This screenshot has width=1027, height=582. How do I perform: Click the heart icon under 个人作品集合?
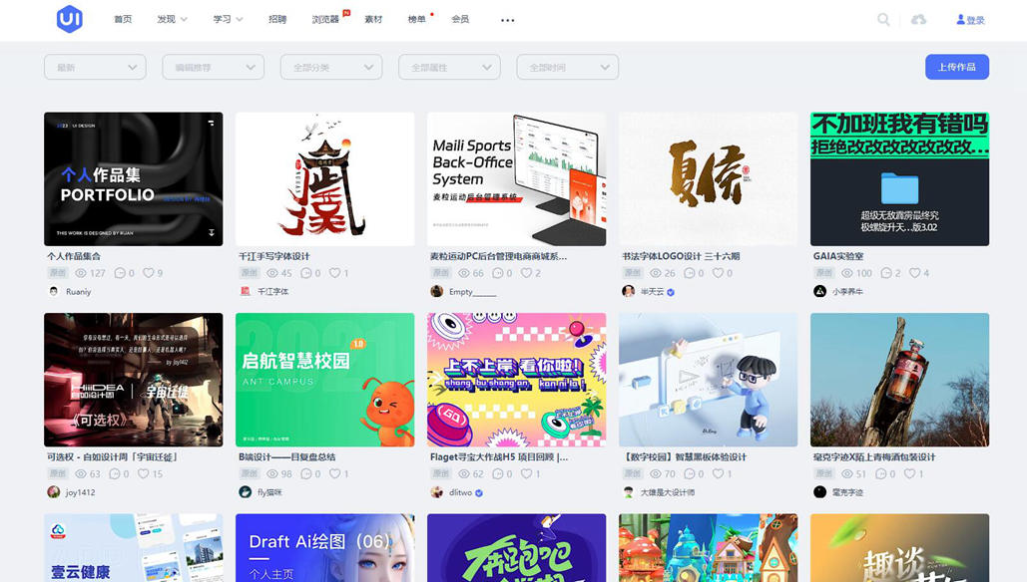click(149, 273)
